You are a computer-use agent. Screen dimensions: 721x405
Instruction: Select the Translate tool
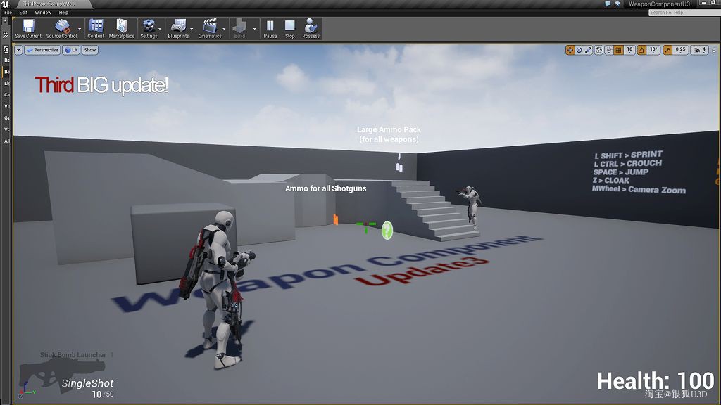pos(570,50)
